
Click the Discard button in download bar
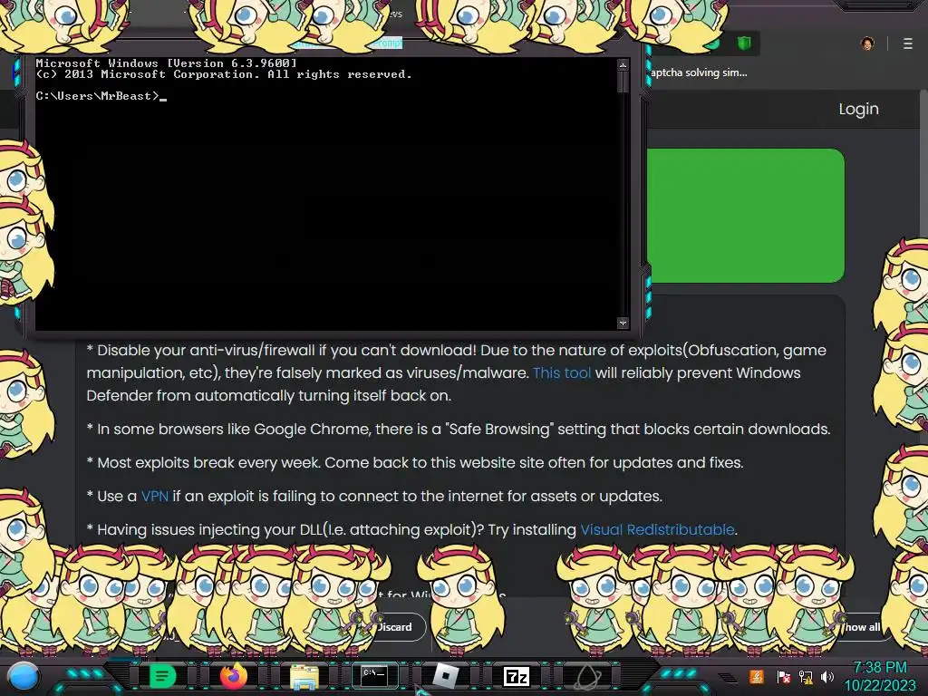[393, 627]
